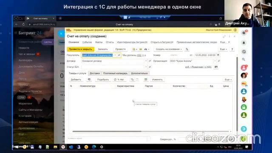Click руб. Розничная с НДС link
Screen dimensions: 272x153
click(198, 67)
